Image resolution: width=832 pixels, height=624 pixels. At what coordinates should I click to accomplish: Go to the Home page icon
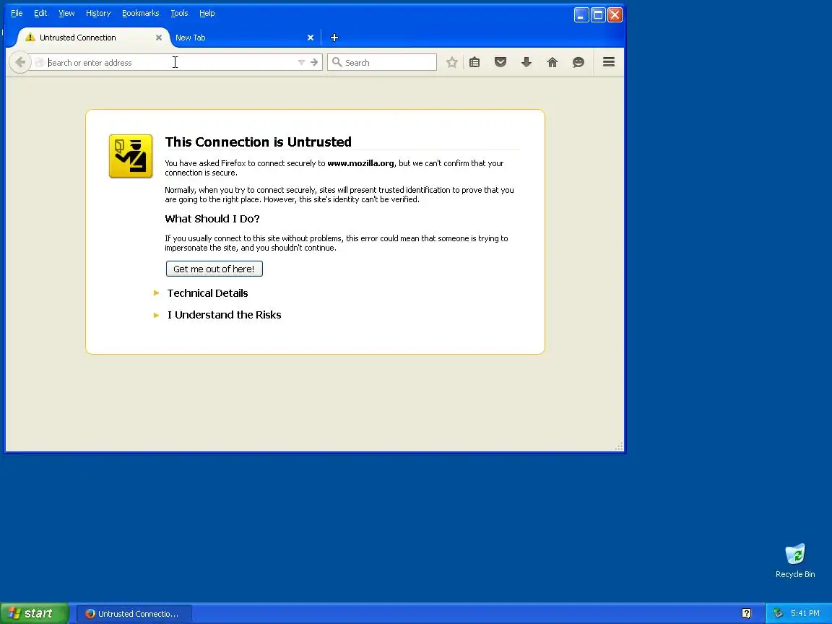[x=552, y=63]
